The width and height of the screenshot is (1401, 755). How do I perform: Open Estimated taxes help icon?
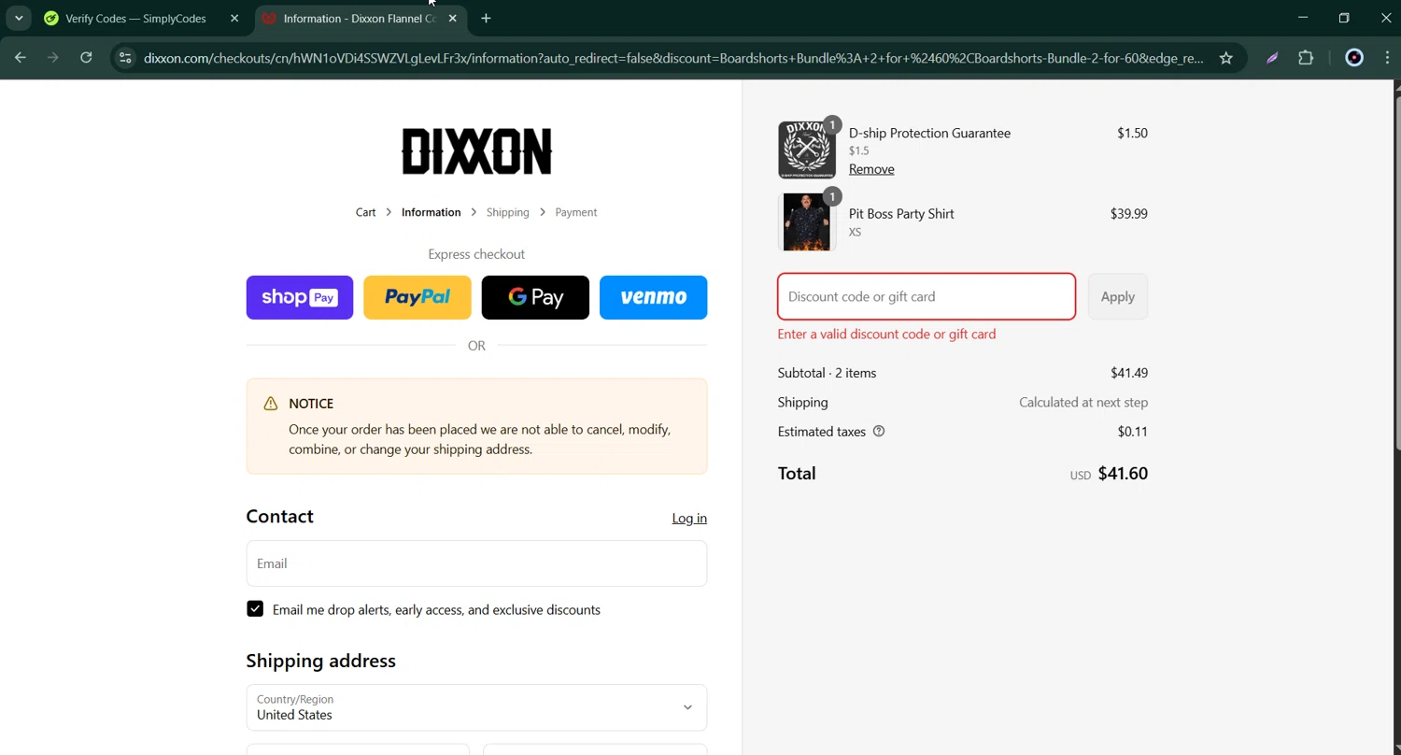pos(878,431)
